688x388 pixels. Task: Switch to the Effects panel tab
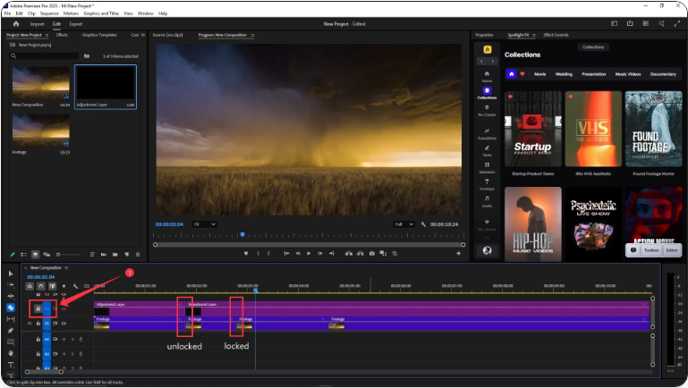[x=62, y=35]
